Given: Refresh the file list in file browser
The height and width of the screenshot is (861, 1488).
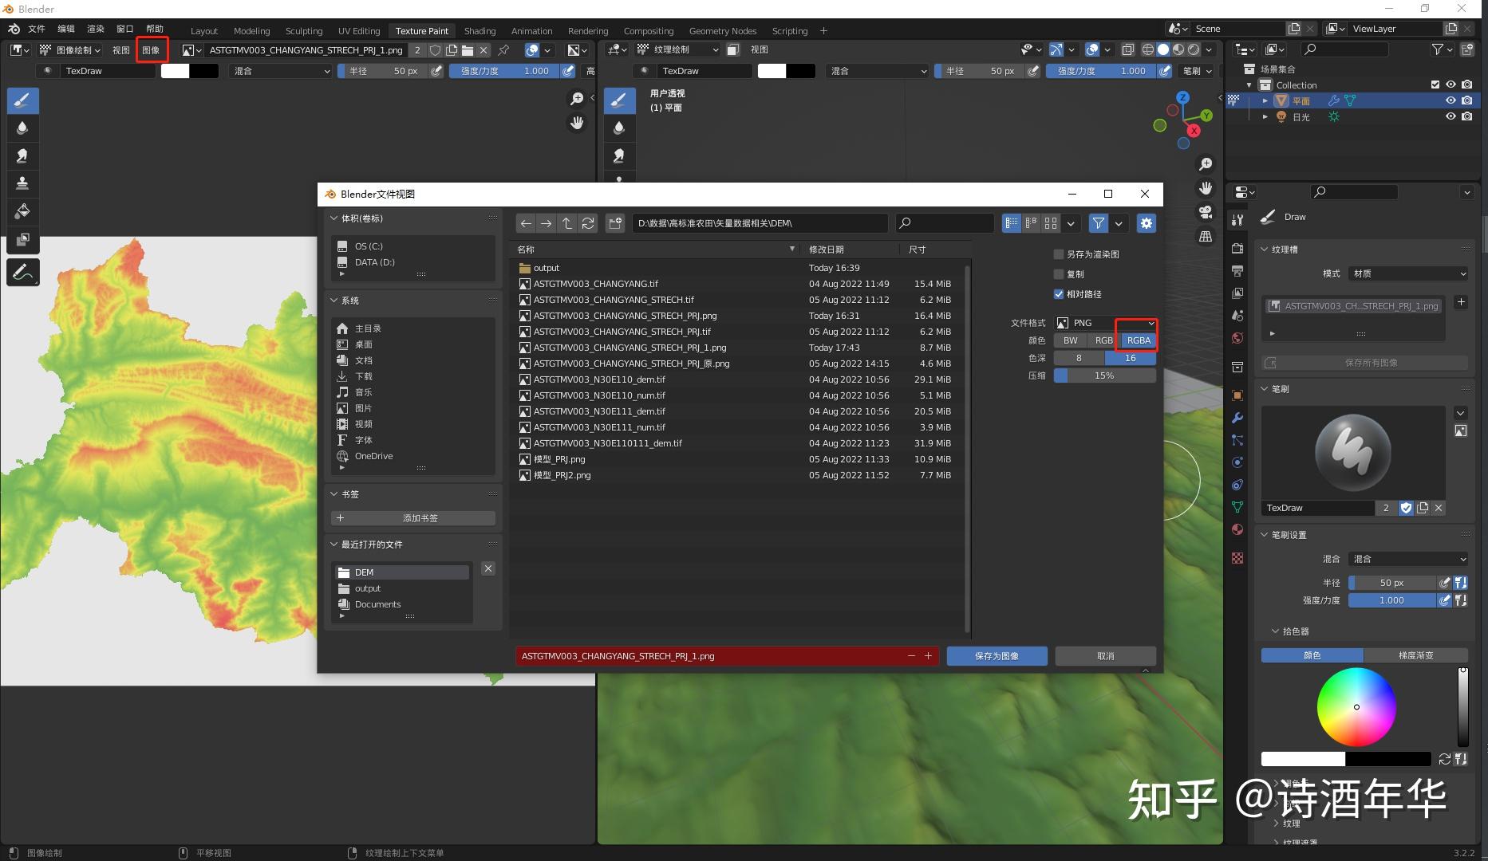Looking at the screenshot, I should click(x=588, y=223).
